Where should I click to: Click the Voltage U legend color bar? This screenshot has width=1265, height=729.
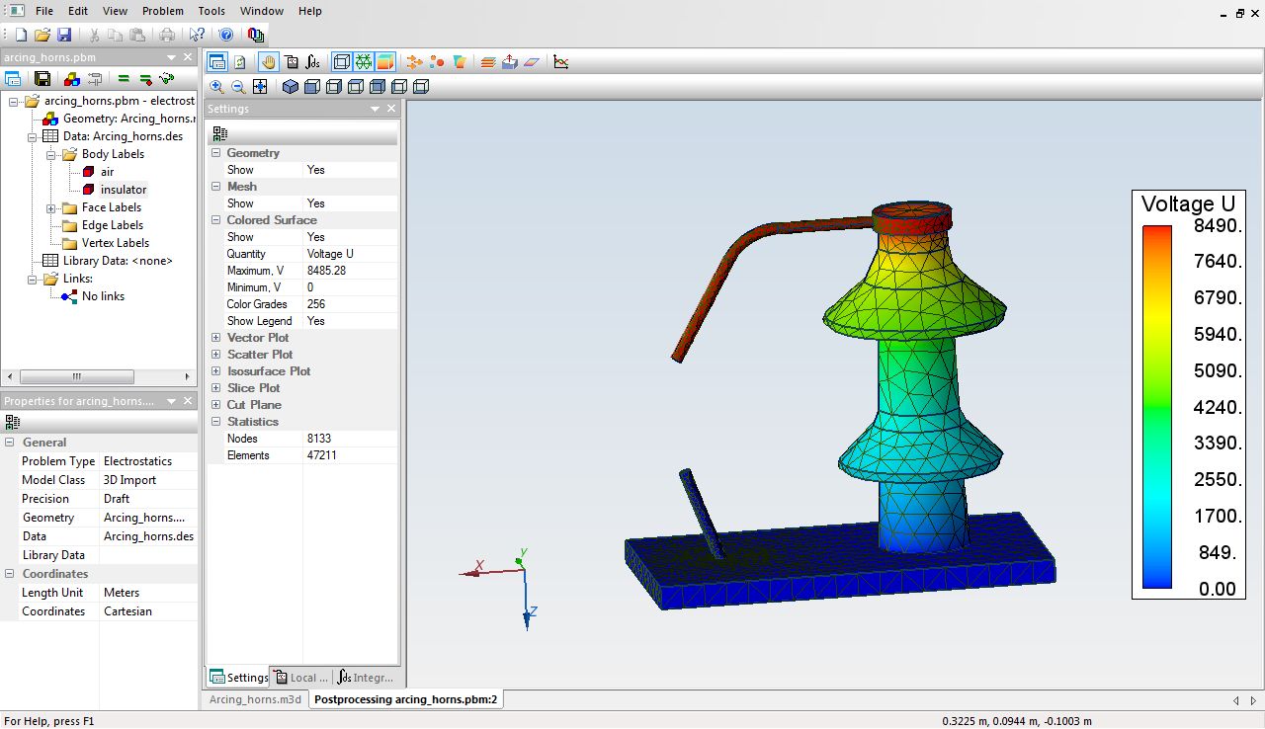tap(1156, 407)
